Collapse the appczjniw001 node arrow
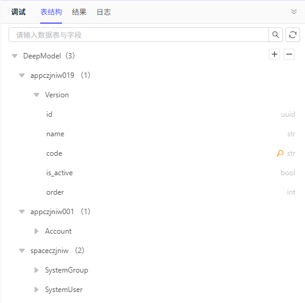Image resolution: width=305 pixels, height=303 pixels. (22, 212)
